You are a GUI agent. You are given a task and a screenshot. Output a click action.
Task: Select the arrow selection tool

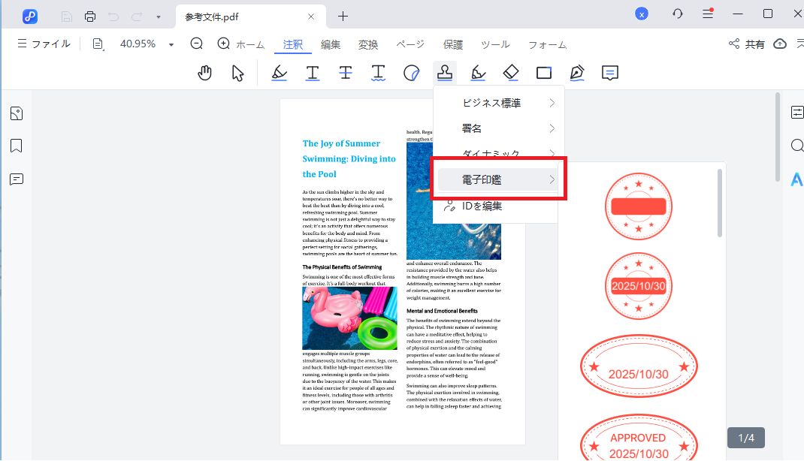point(238,73)
